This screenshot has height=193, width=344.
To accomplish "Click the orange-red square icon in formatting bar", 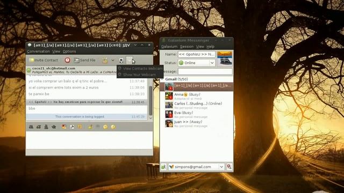I will coord(64,127).
